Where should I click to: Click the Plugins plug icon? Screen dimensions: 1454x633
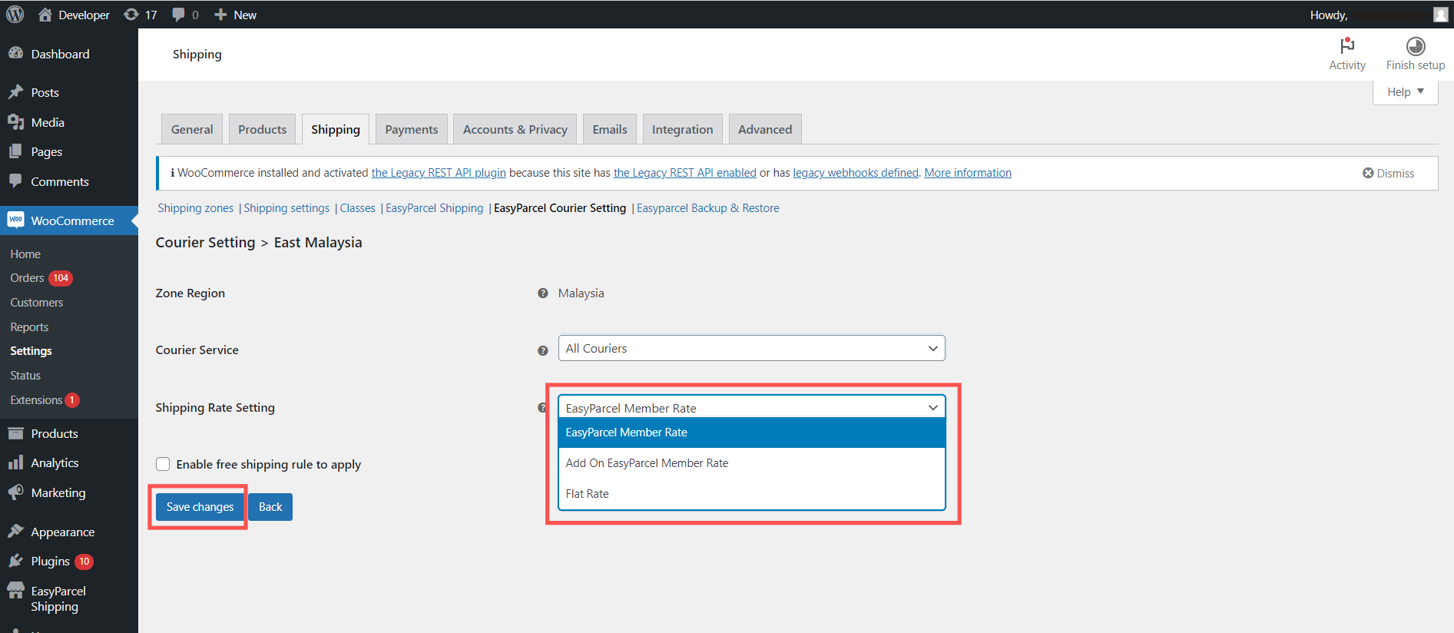click(15, 561)
